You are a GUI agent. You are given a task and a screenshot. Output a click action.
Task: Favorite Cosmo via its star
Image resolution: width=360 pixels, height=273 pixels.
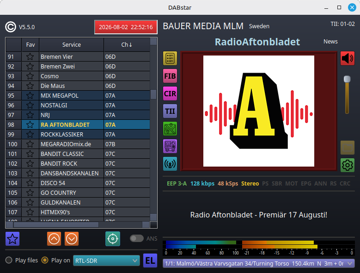pos(30,76)
